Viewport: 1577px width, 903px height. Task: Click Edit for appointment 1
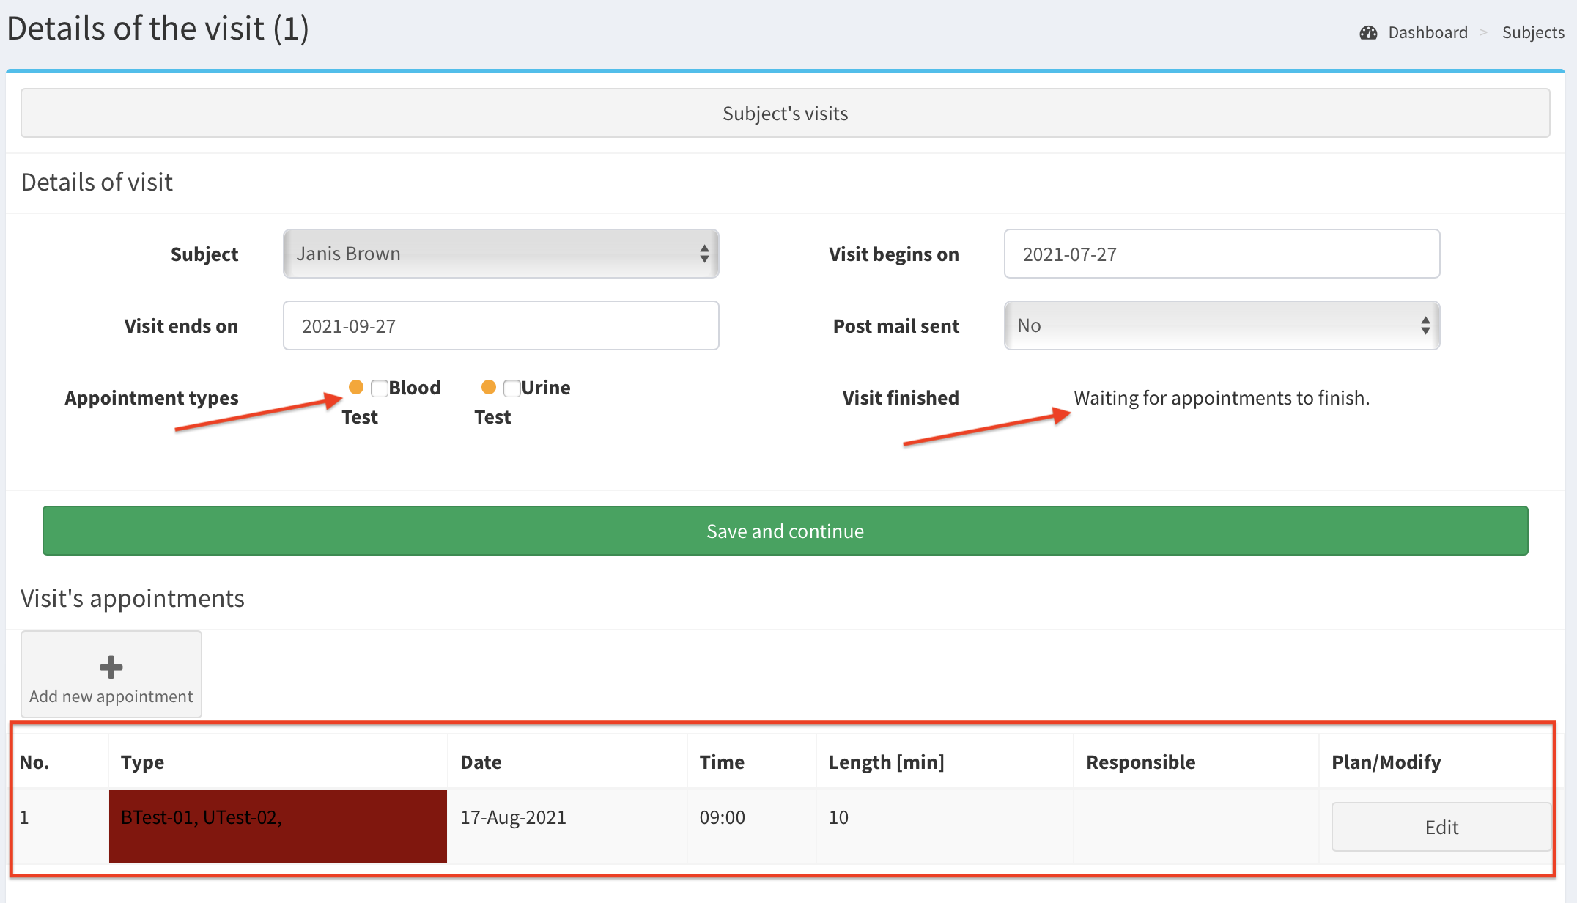[1441, 827]
